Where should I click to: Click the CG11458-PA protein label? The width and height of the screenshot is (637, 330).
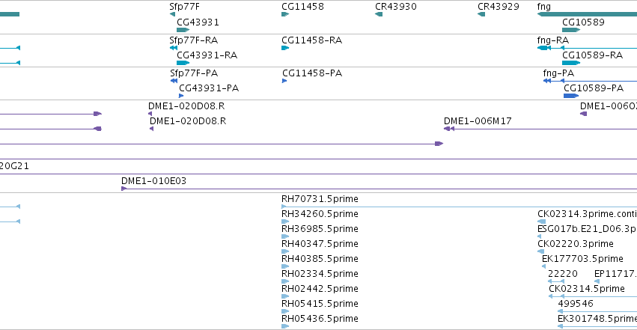coord(312,73)
